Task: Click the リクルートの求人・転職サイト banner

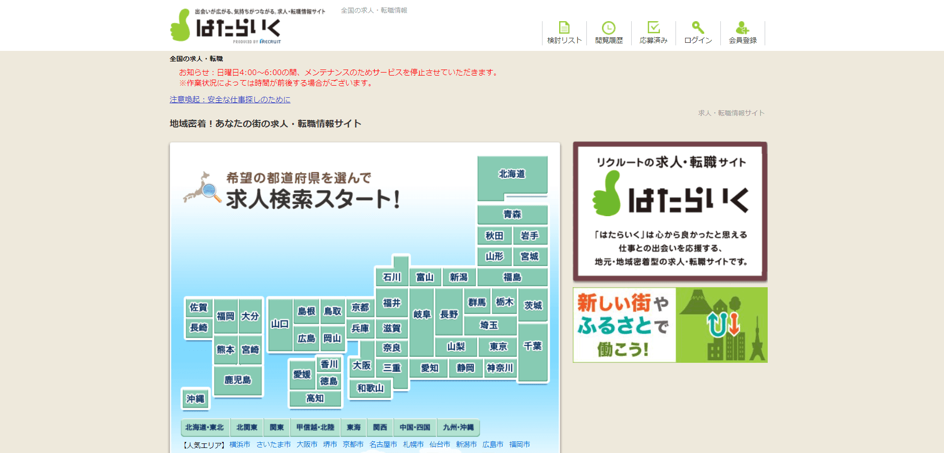Action: pos(670,212)
